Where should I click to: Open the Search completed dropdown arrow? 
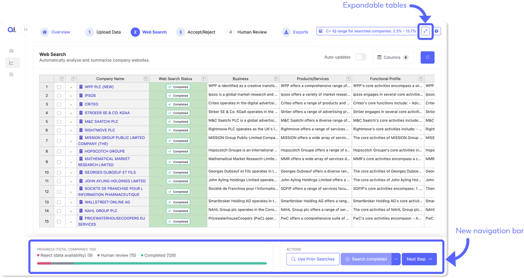pyautogui.click(x=396, y=259)
